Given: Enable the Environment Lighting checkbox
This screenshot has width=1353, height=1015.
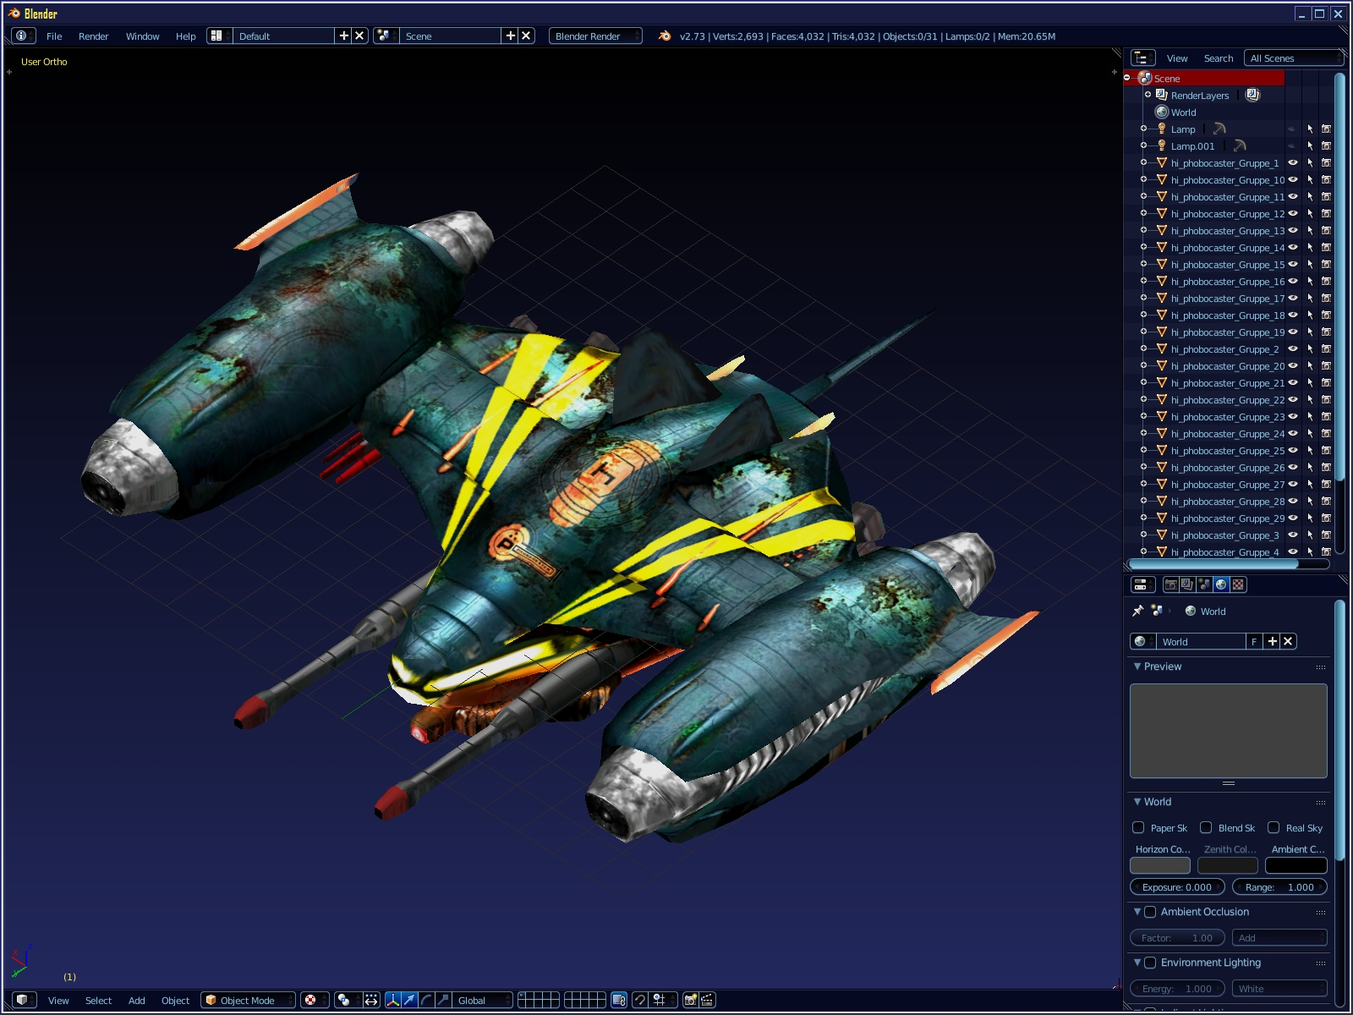Looking at the screenshot, I should (1150, 963).
